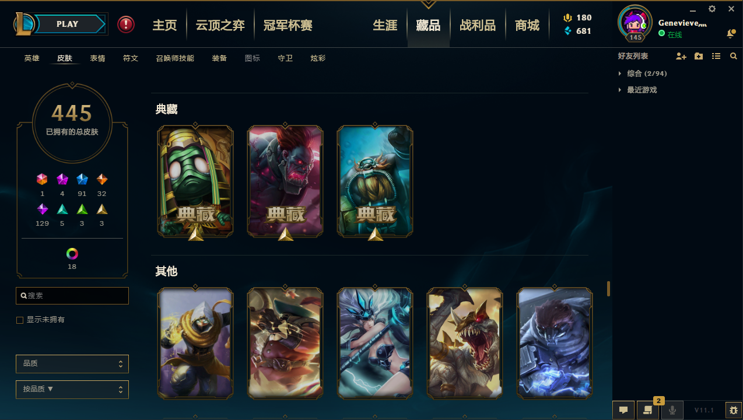Viewport: 743px width, 420px height.
Task: Search friends with magnifier icon
Action: click(734, 56)
